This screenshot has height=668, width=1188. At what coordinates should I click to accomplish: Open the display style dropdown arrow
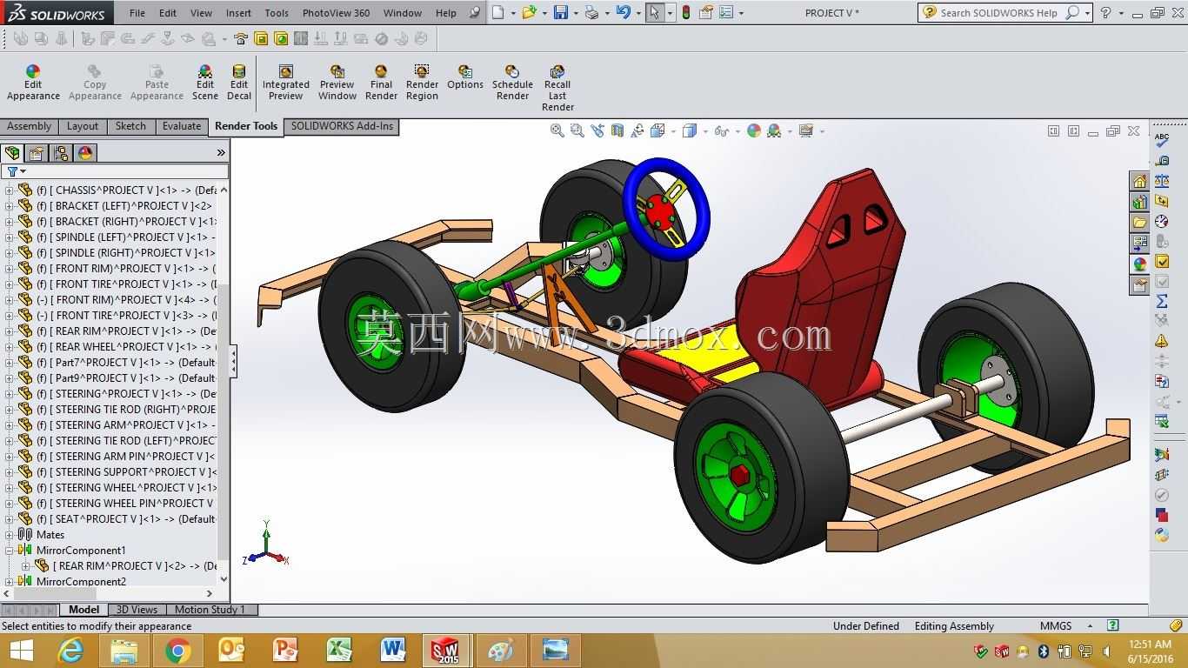(704, 131)
